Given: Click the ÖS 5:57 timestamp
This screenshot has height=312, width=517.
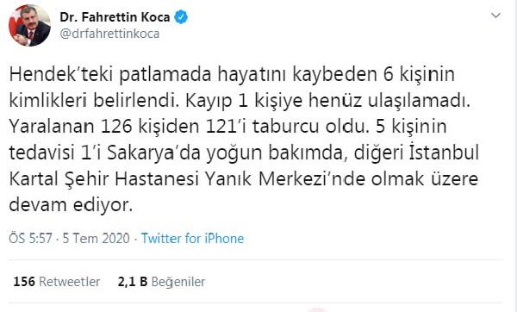Looking at the screenshot, I should [30, 238].
